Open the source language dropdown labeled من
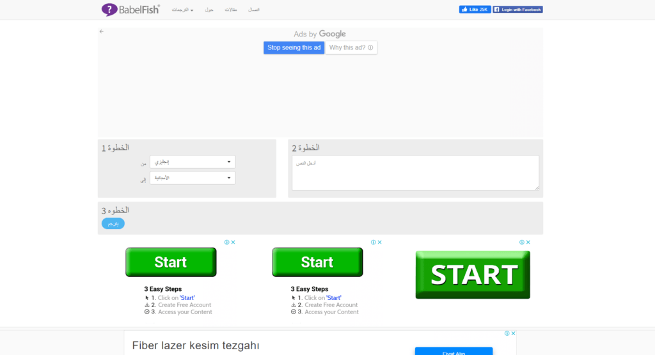Viewport: 655px width, 355px height. (x=193, y=162)
